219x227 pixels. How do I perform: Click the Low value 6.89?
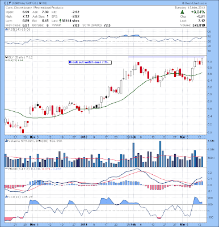pos(26,21)
